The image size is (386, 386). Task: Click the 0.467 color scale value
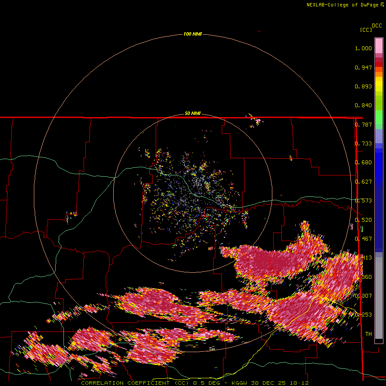coord(363,239)
